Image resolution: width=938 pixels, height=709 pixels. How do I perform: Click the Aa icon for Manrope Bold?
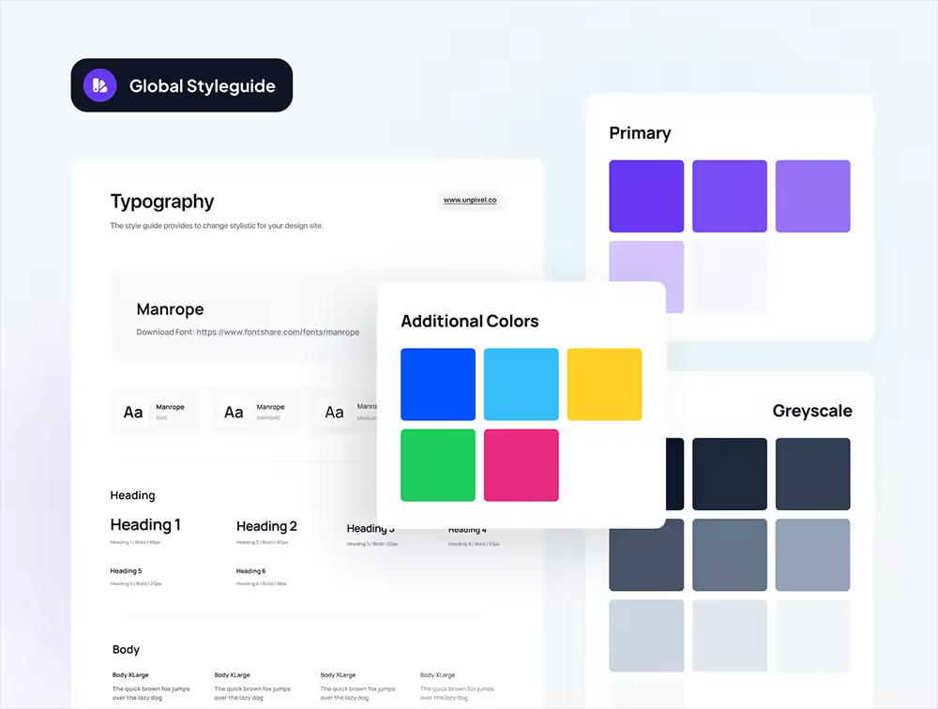pos(133,412)
